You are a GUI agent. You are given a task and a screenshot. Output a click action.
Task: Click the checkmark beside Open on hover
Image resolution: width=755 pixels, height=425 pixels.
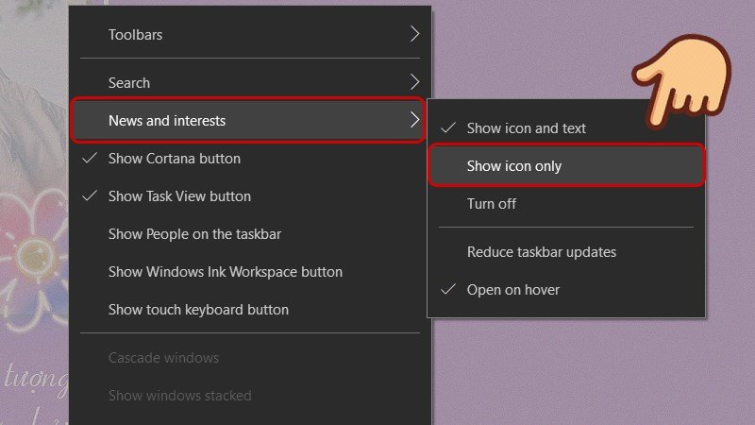coord(449,290)
